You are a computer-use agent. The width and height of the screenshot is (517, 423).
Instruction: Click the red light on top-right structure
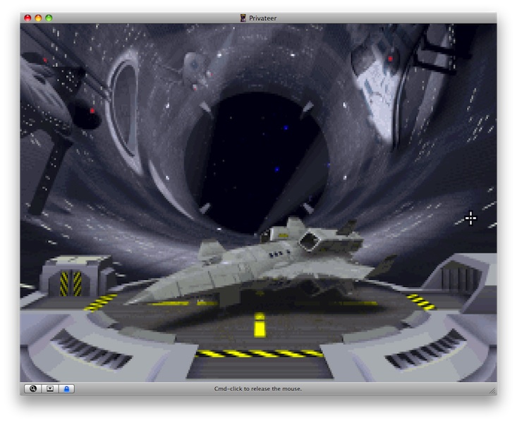(389, 59)
